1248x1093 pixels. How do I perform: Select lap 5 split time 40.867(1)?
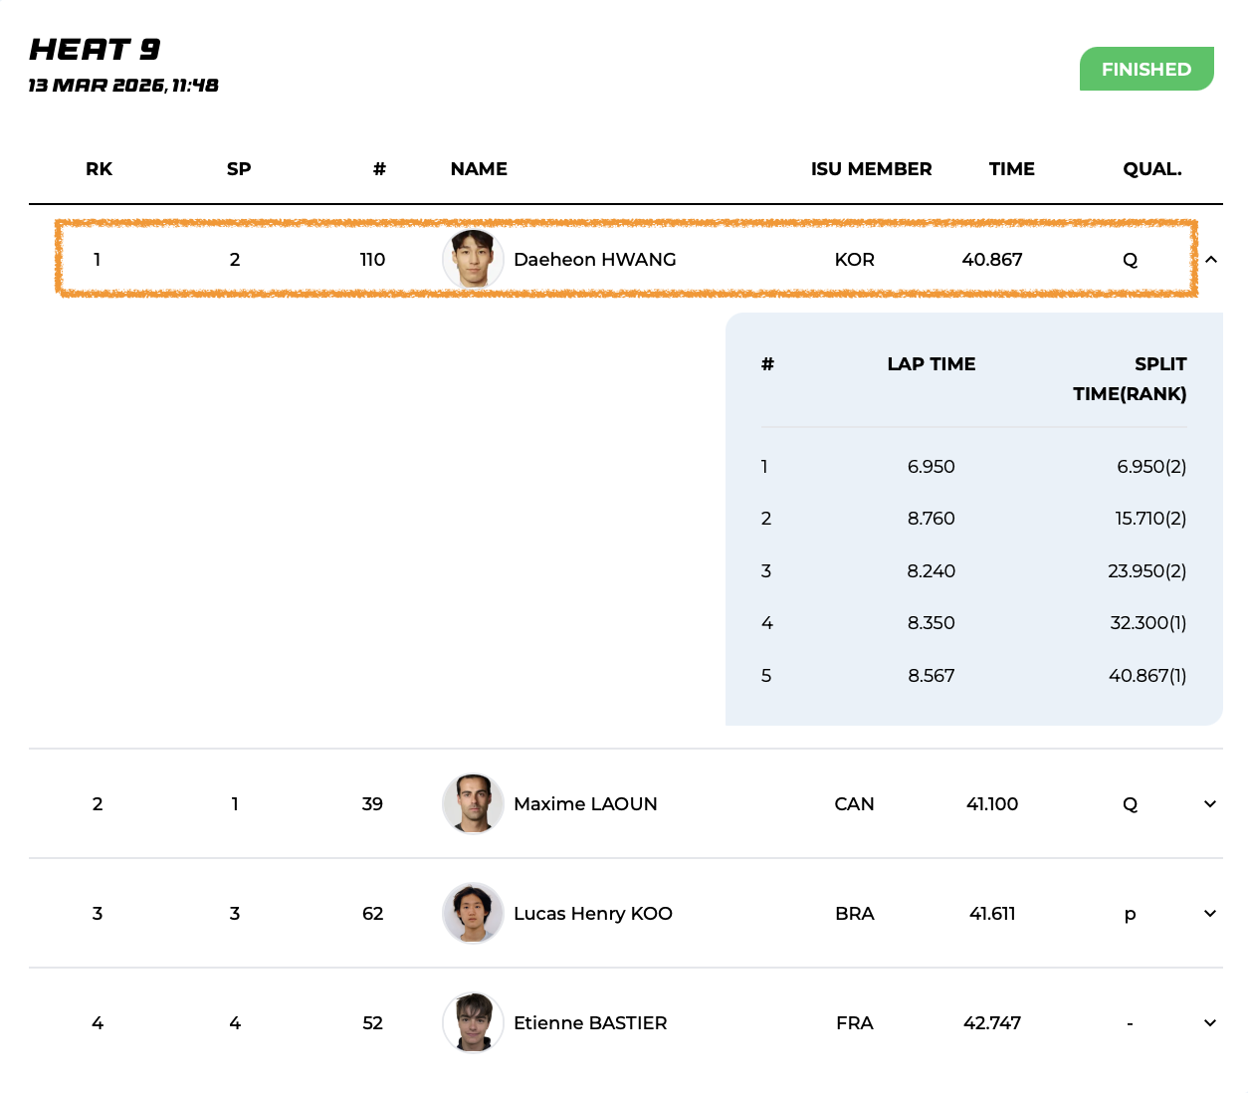[1146, 676]
